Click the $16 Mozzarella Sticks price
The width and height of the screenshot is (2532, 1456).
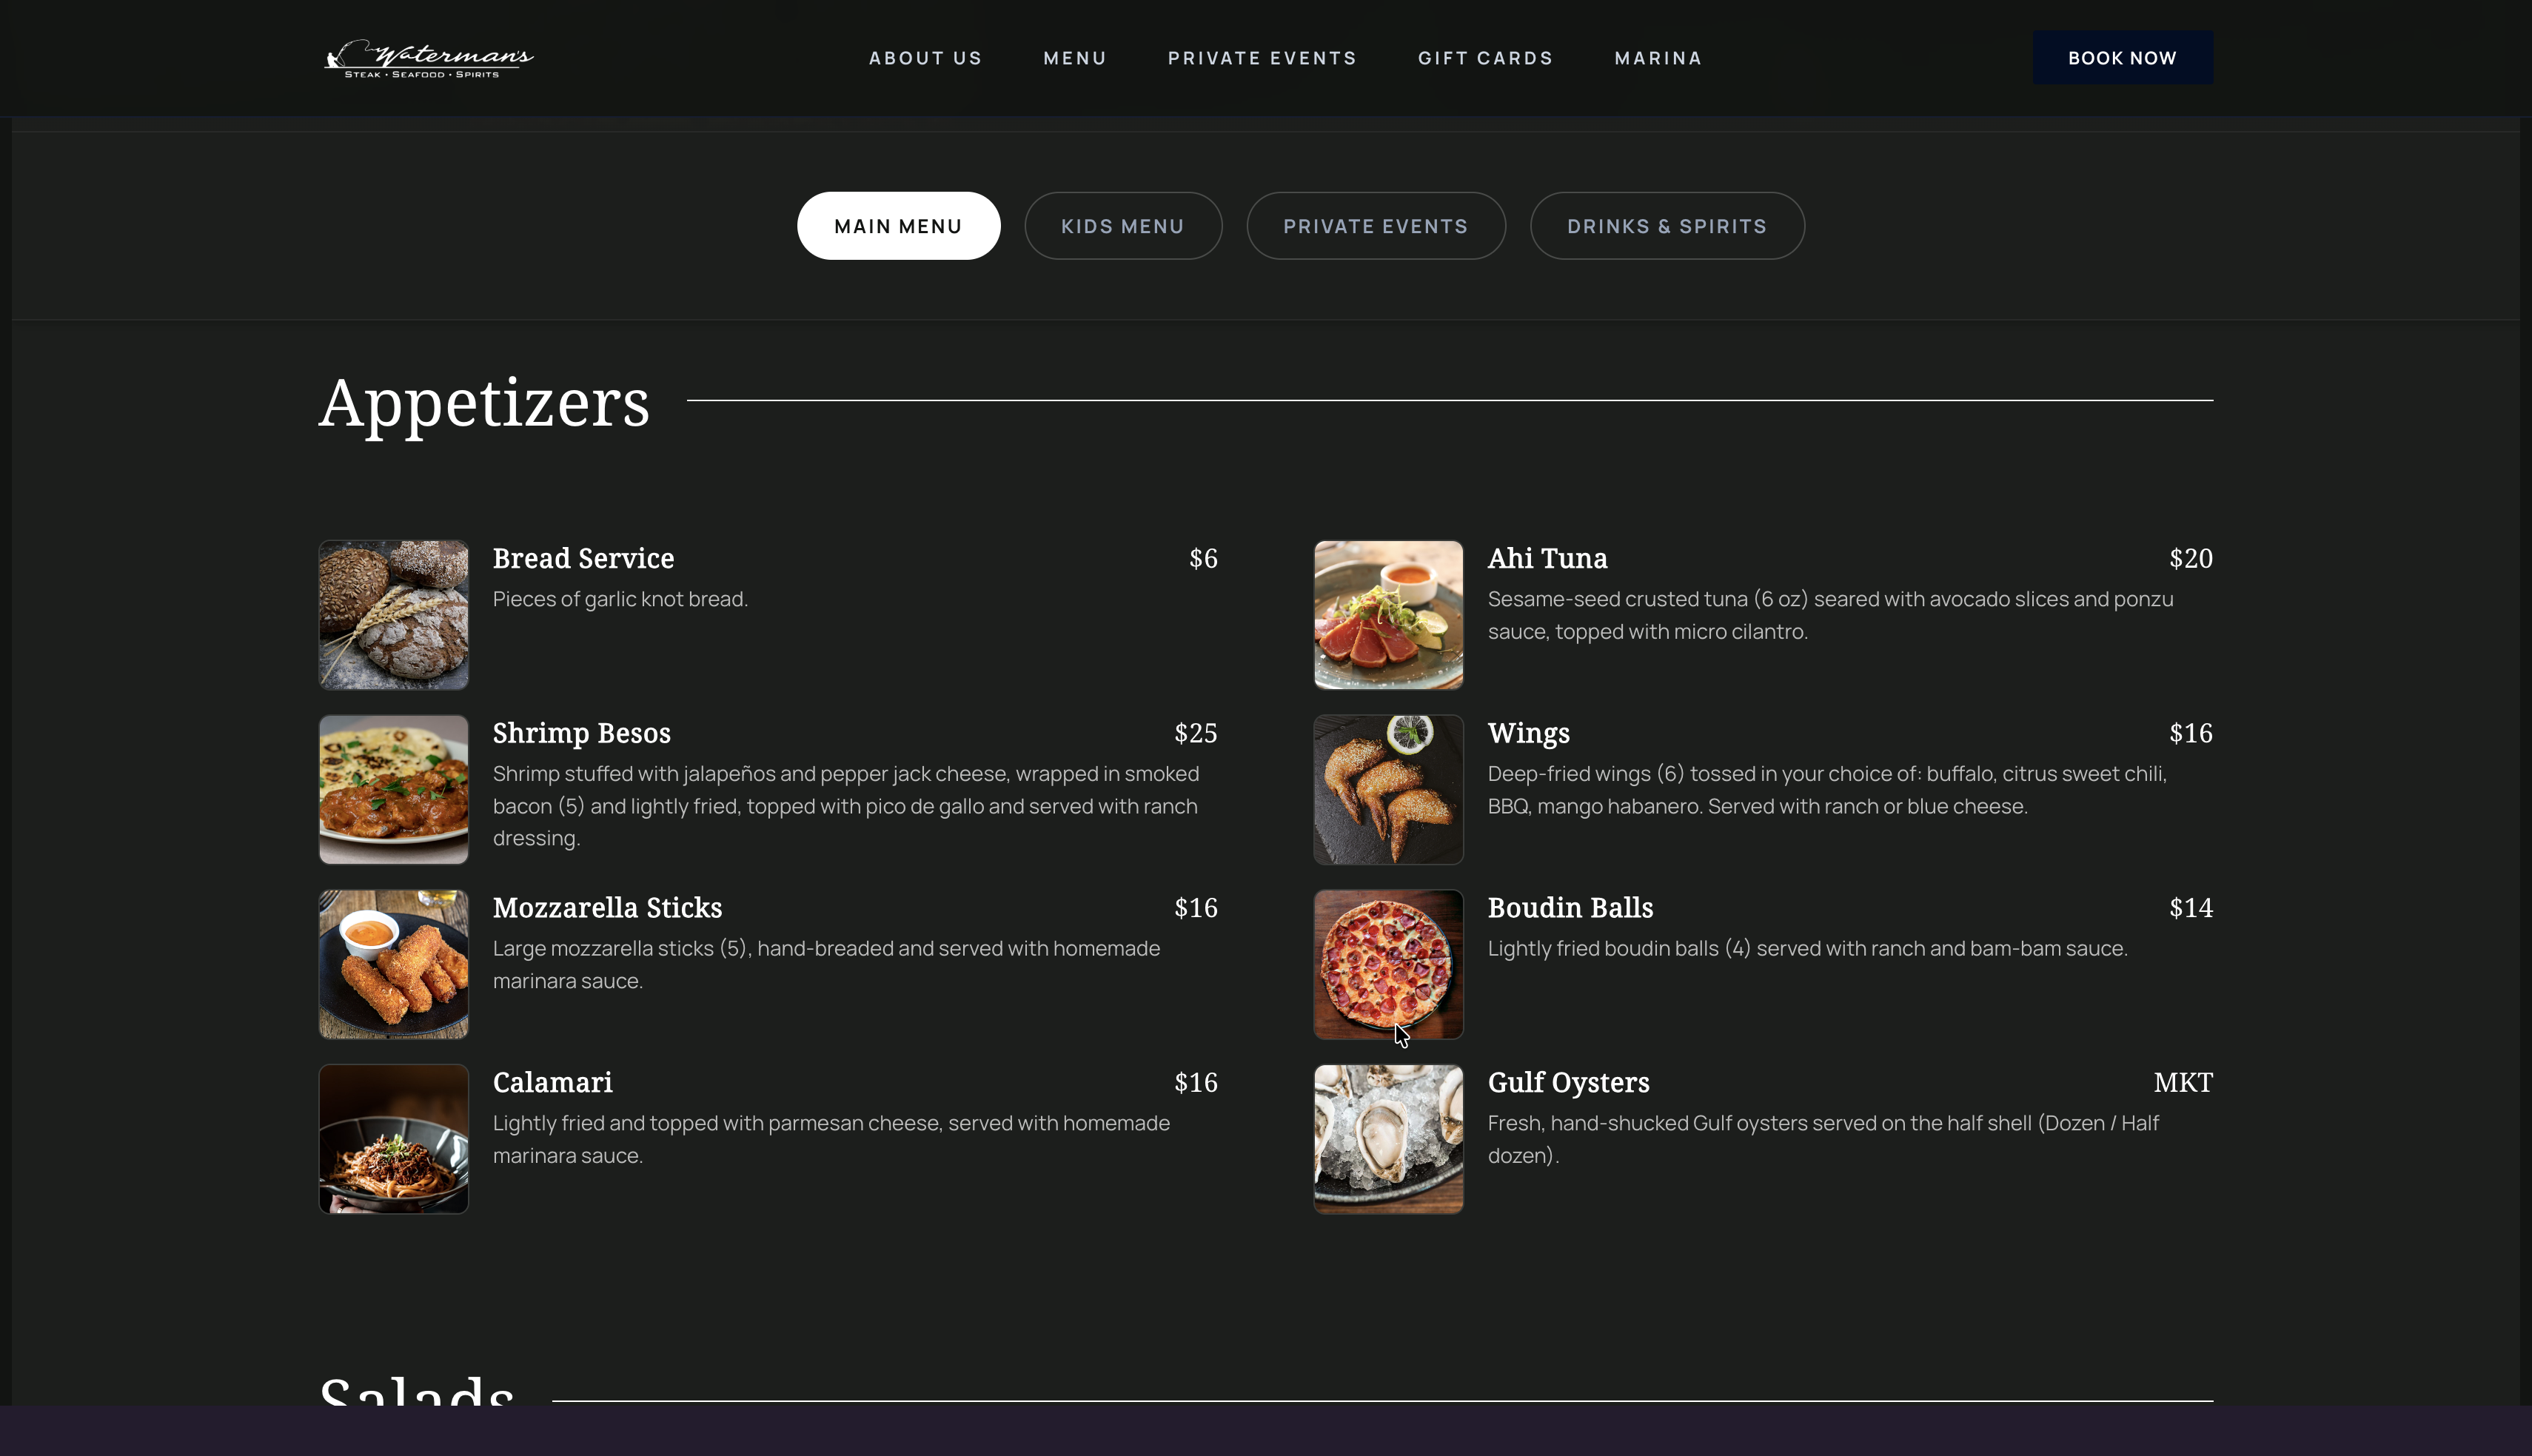[1196, 908]
